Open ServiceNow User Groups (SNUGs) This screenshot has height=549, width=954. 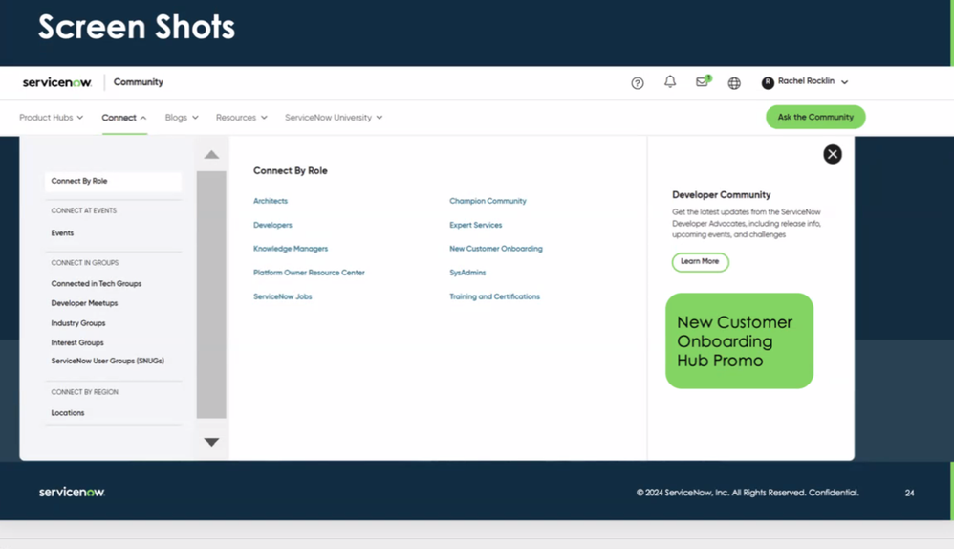tap(108, 361)
